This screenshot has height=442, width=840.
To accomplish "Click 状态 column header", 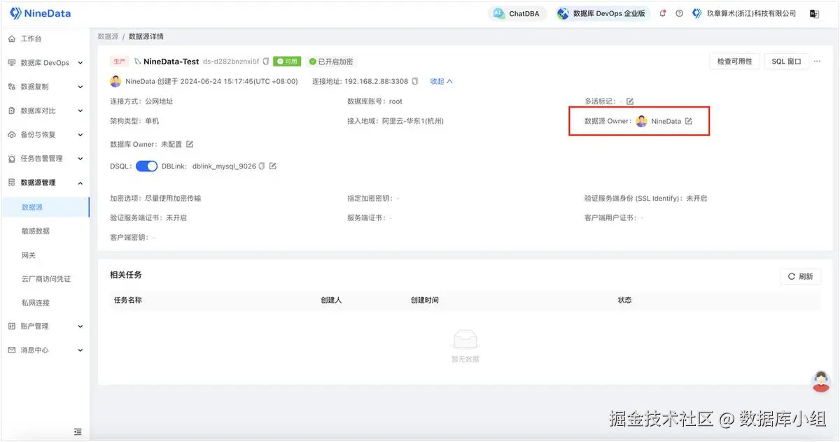I will pyautogui.click(x=625, y=300).
